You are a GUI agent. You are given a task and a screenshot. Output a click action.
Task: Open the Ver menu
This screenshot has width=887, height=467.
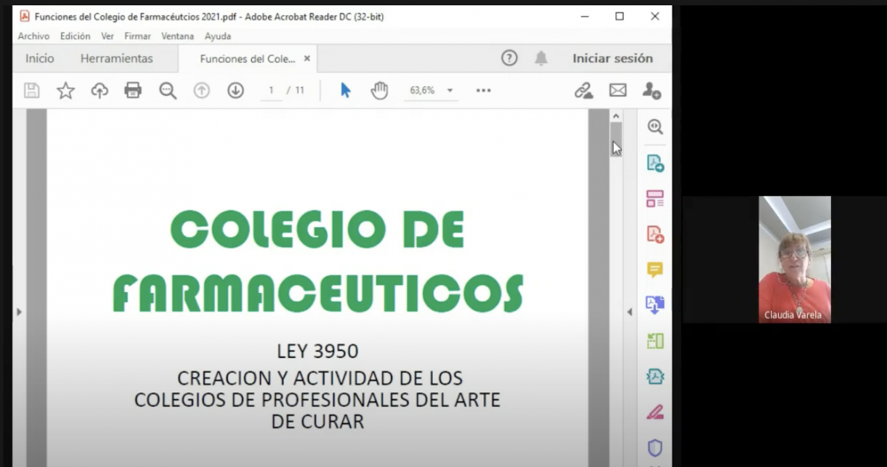107,36
